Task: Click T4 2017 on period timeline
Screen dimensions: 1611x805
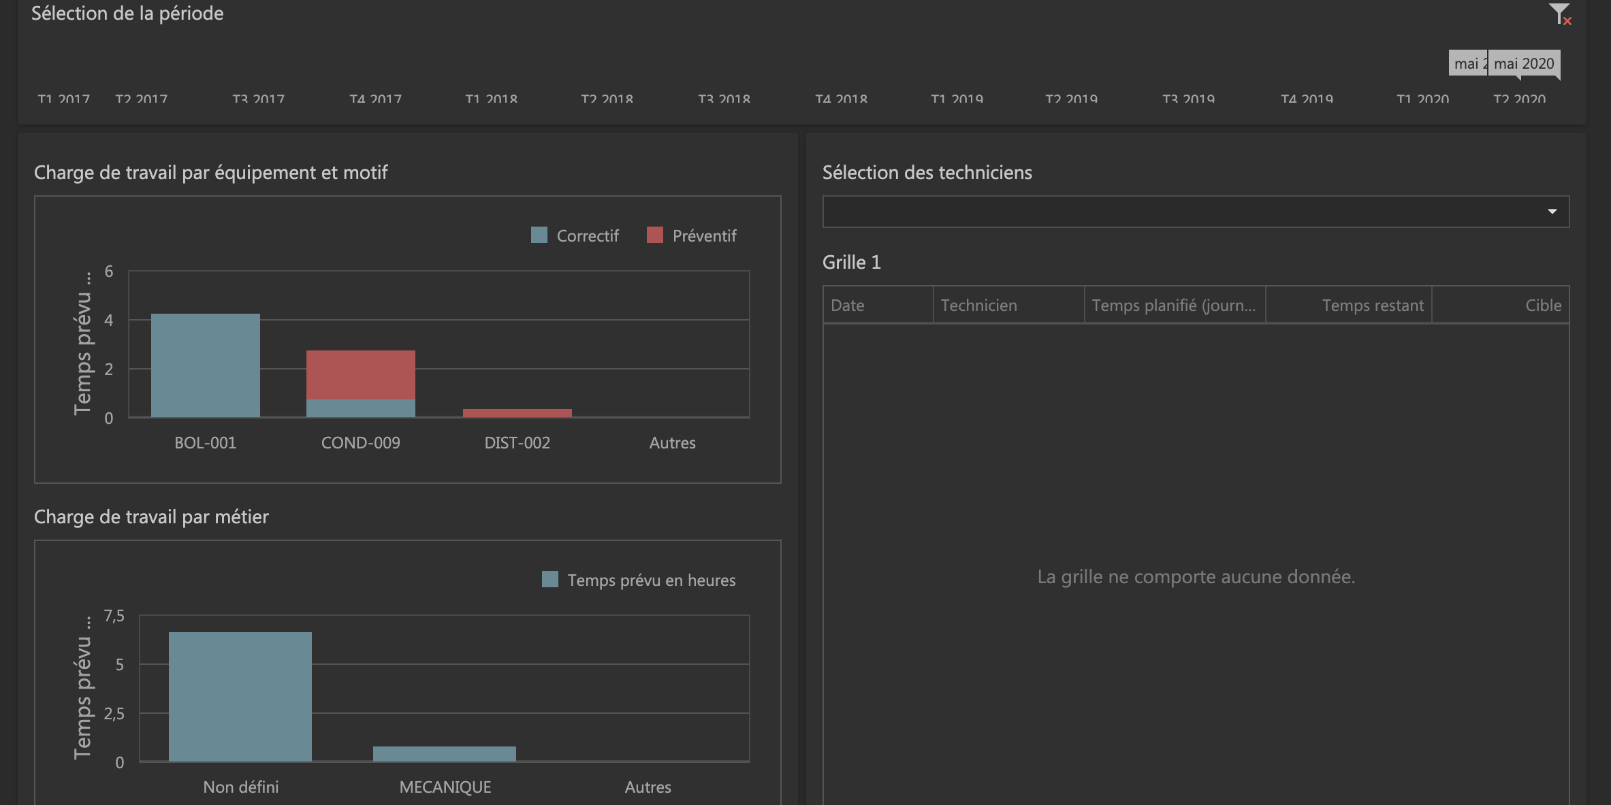Action: click(x=376, y=99)
